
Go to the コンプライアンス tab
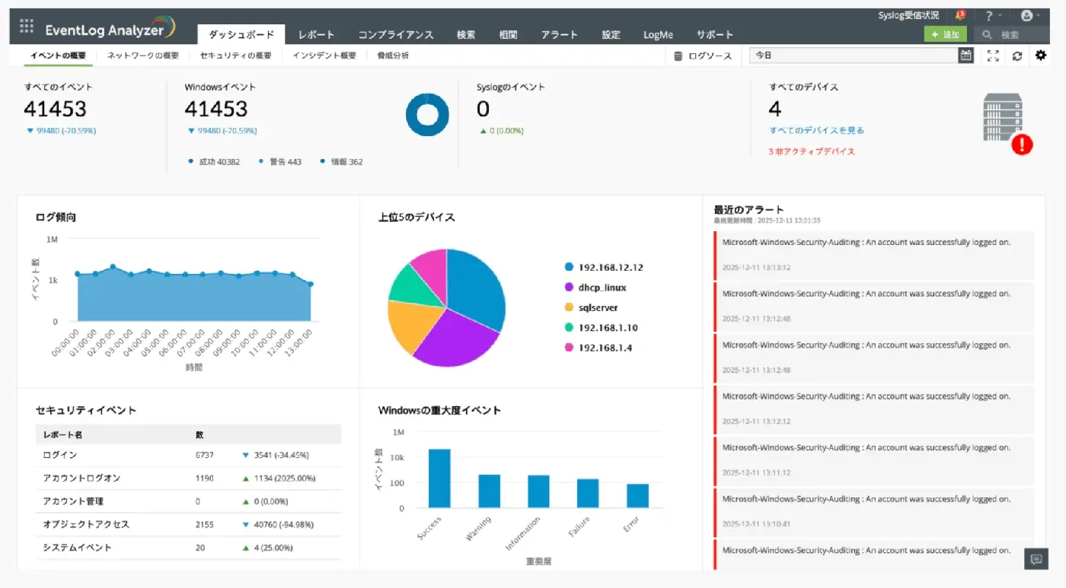[x=395, y=35]
